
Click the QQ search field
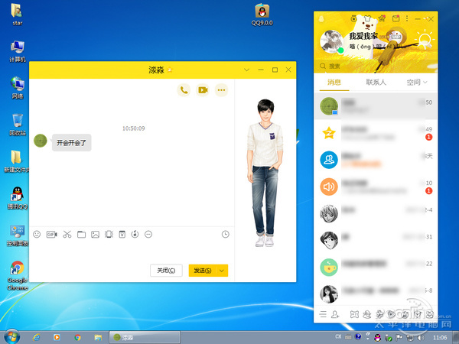tap(376, 66)
